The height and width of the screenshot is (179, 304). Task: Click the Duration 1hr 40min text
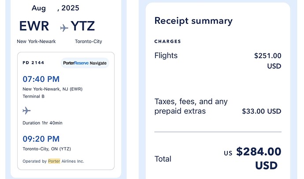pyautogui.click(x=42, y=123)
